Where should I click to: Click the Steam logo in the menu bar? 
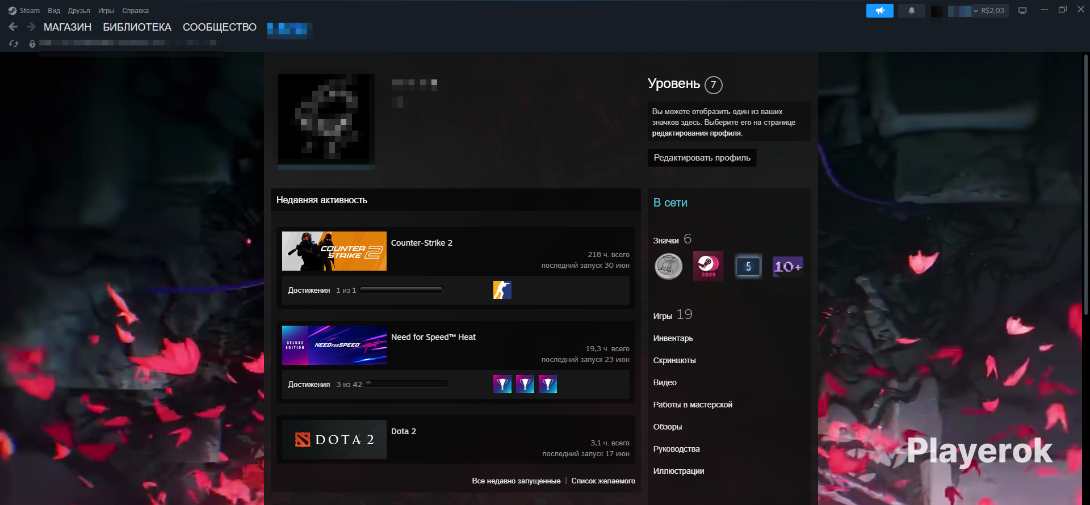(x=12, y=11)
